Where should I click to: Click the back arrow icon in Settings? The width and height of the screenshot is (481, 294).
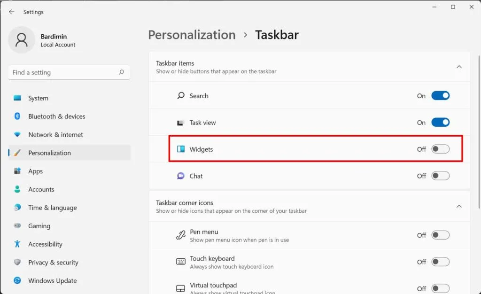pyautogui.click(x=12, y=12)
